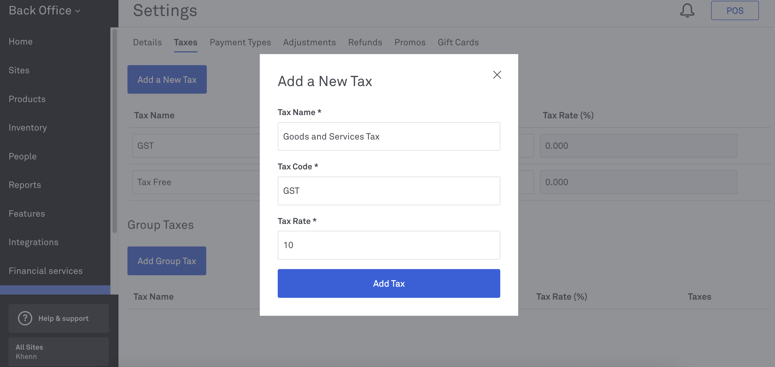Focus the Tax Rate field containing 10
Image resolution: width=775 pixels, height=367 pixels.
389,245
